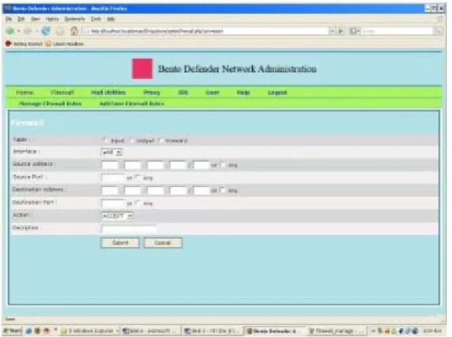Click the Latest Headlines feed bookmark
452x337 pixels.
click(64, 44)
